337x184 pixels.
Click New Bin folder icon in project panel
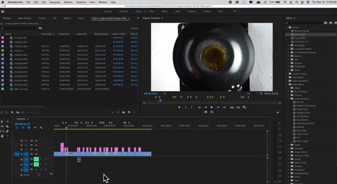tap(123, 112)
